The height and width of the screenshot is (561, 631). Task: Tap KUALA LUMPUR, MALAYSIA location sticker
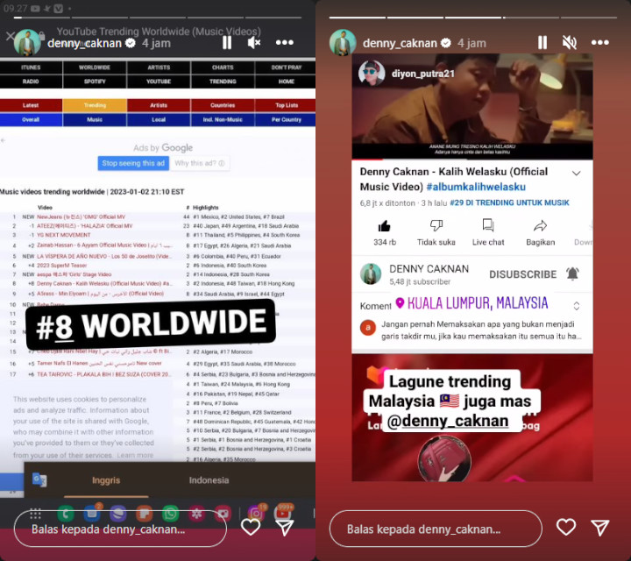tap(471, 303)
